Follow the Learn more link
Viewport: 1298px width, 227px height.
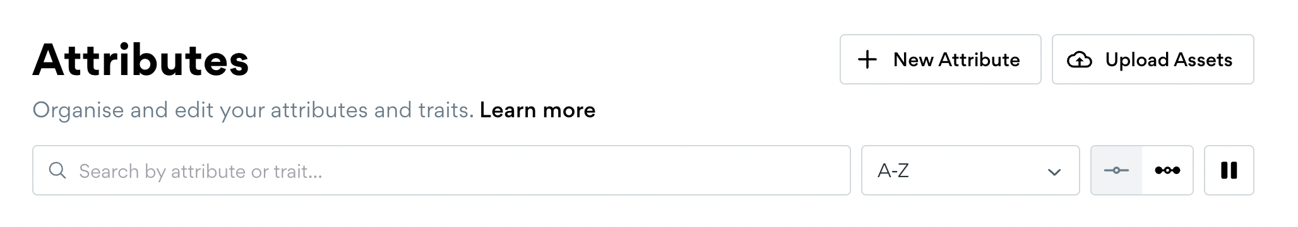[x=537, y=110]
